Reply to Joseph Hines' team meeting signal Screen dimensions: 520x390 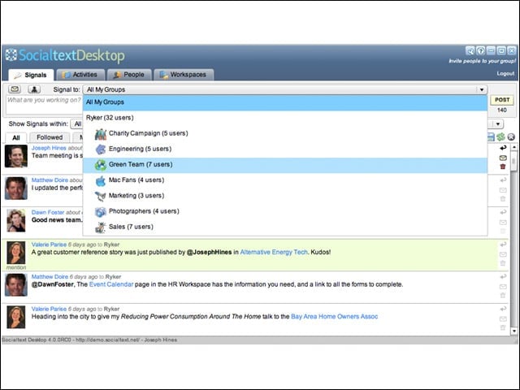[503, 148]
